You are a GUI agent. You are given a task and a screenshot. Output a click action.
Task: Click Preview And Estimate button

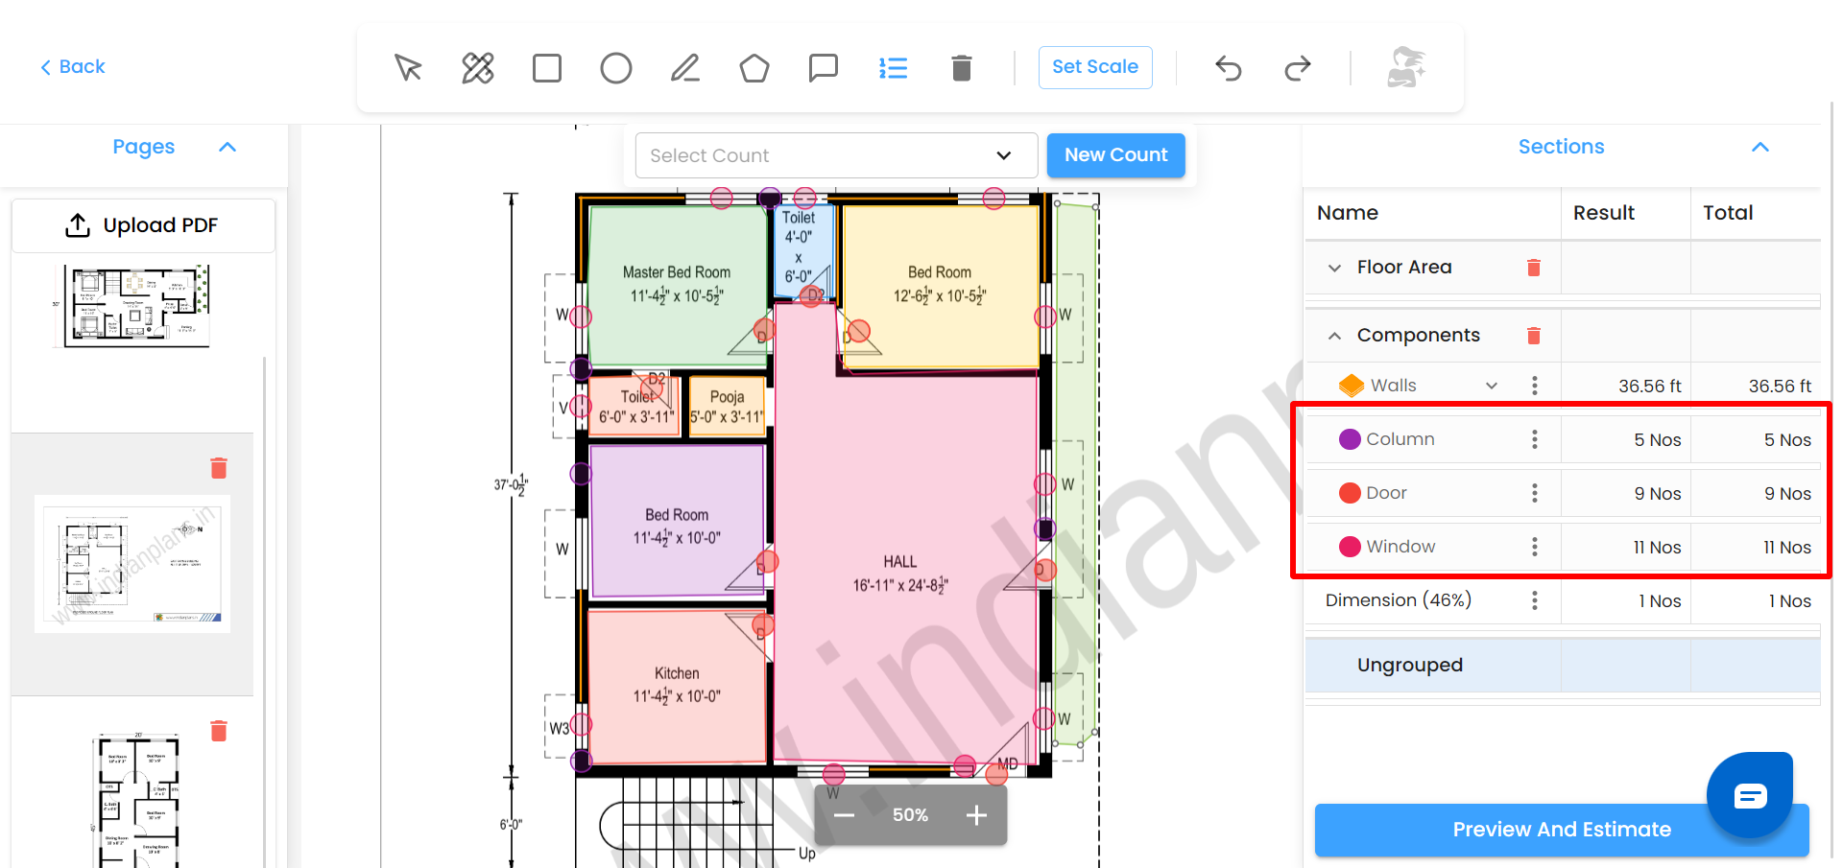click(1561, 830)
